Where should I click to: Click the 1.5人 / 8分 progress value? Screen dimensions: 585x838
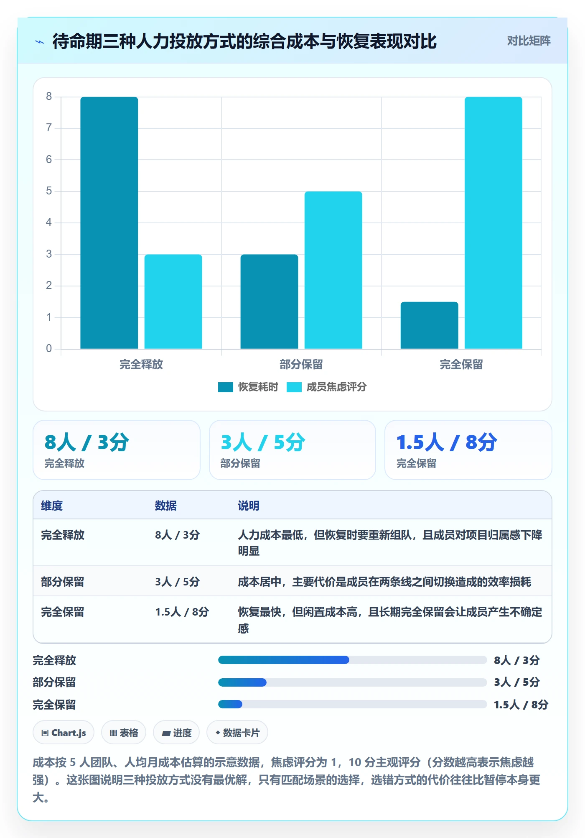tap(521, 705)
